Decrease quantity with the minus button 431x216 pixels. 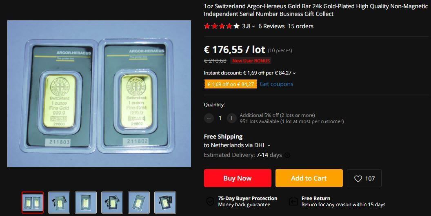(x=209, y=118)
